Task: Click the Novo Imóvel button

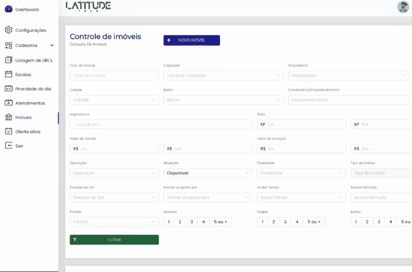Action: click(x=192, y=40)
